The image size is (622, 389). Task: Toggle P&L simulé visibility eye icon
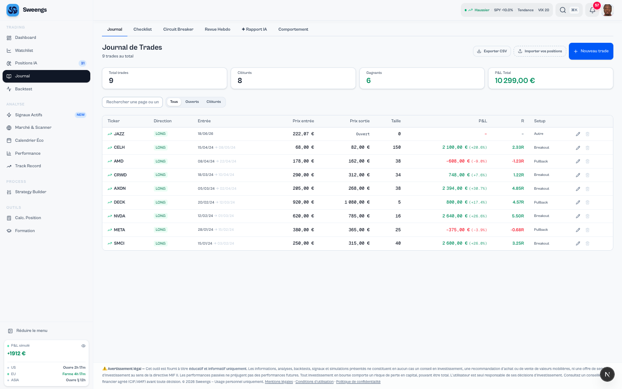pyautogui.click(x=83, y=346)
